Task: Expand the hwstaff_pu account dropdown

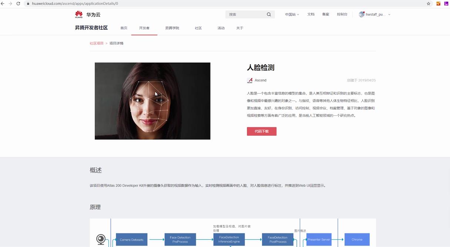Action: tap(374, 14)
